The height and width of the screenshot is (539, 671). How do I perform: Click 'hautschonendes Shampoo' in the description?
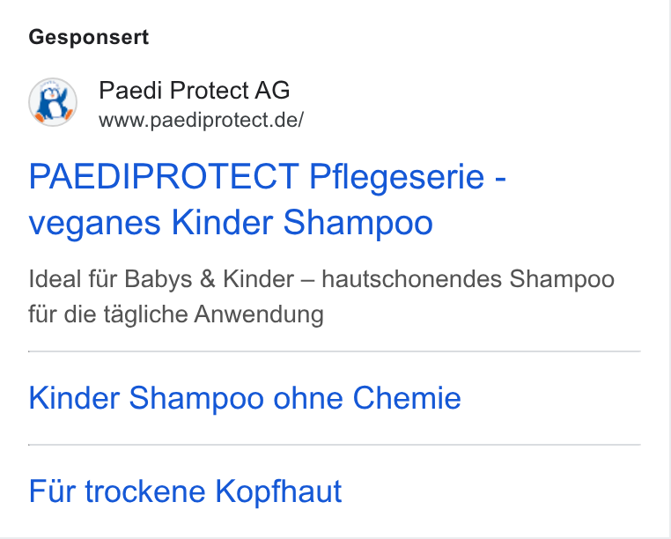[468, 279]
